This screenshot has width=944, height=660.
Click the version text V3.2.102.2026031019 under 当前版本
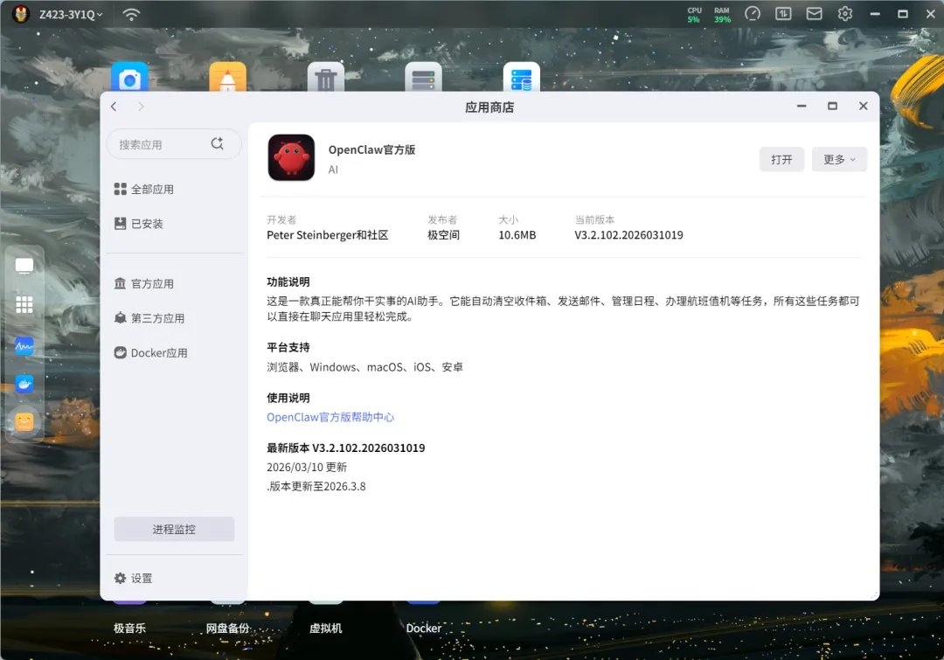click(628, 235)
